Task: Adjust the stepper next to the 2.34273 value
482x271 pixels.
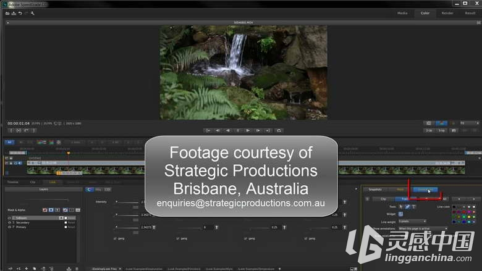Action: pos(154,227)
